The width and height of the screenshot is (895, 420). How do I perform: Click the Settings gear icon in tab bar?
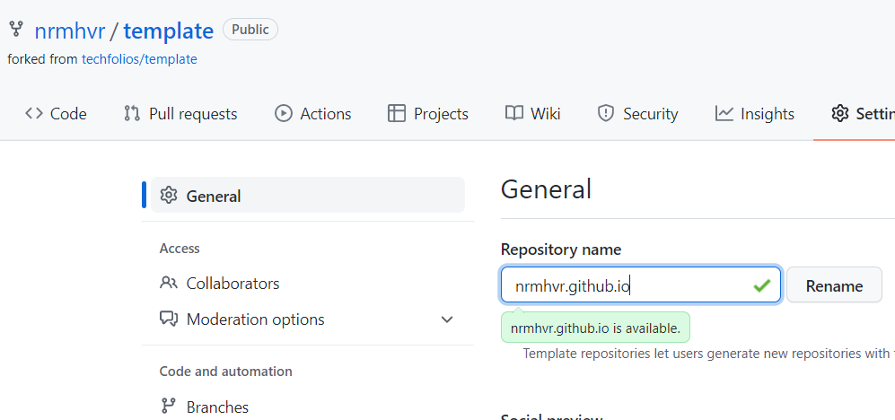click(839, 114)
